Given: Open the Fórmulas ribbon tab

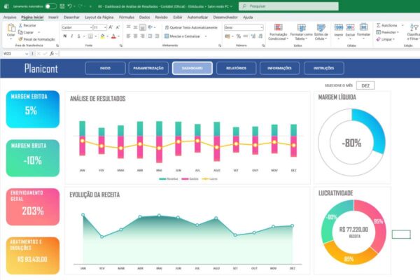Looking at the screenshot, I should click(127, 17).
